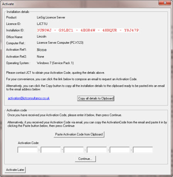Click the red Installation ID code

(x=88, y=30)
